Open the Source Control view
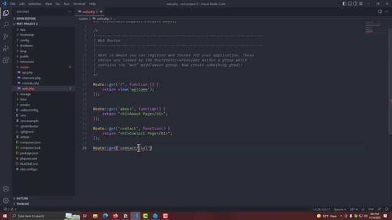Image resolution: width=392 pixels, height=220 pixels. (6, 37)
